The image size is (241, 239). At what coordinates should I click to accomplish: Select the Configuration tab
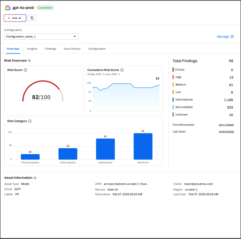97,49
